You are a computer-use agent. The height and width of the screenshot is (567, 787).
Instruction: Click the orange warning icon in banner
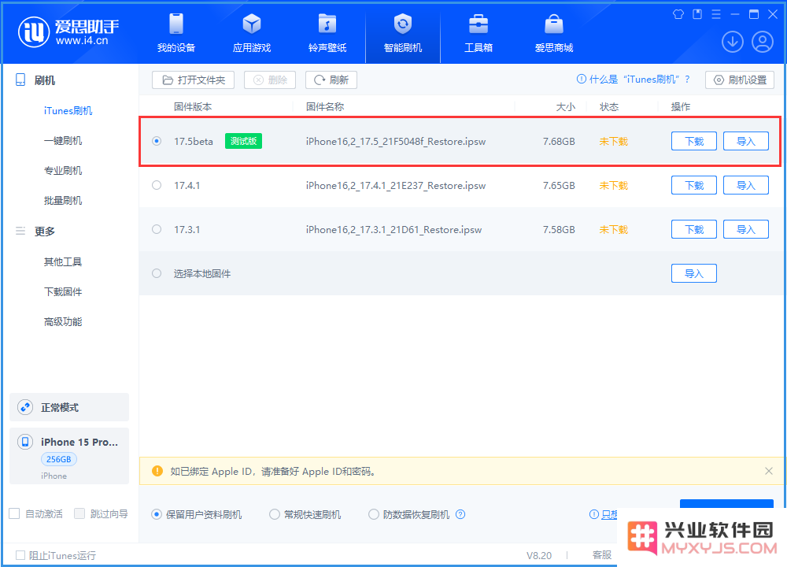point(157,471)
